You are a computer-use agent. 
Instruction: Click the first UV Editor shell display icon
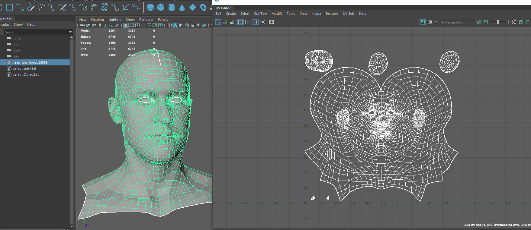pos(218,22)
